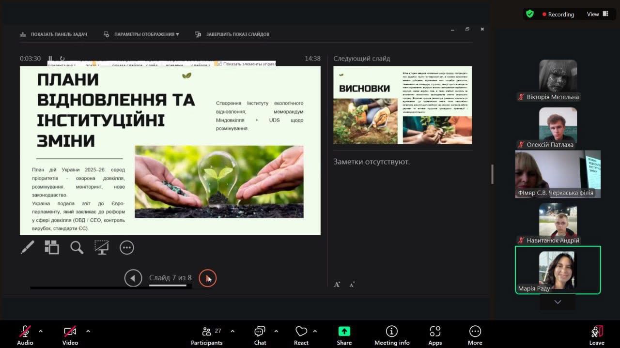Click the magnifier zoom into slide icon
The width and height of the screenshot is (620, 348).
click(77, 247)
